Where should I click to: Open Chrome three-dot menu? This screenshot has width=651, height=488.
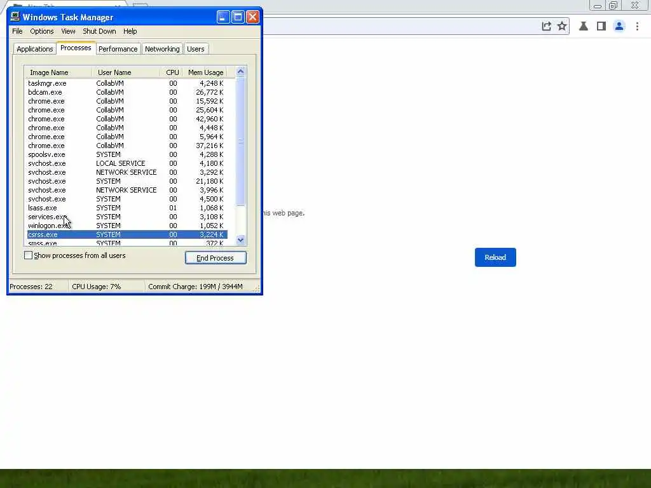coord(637,26)
